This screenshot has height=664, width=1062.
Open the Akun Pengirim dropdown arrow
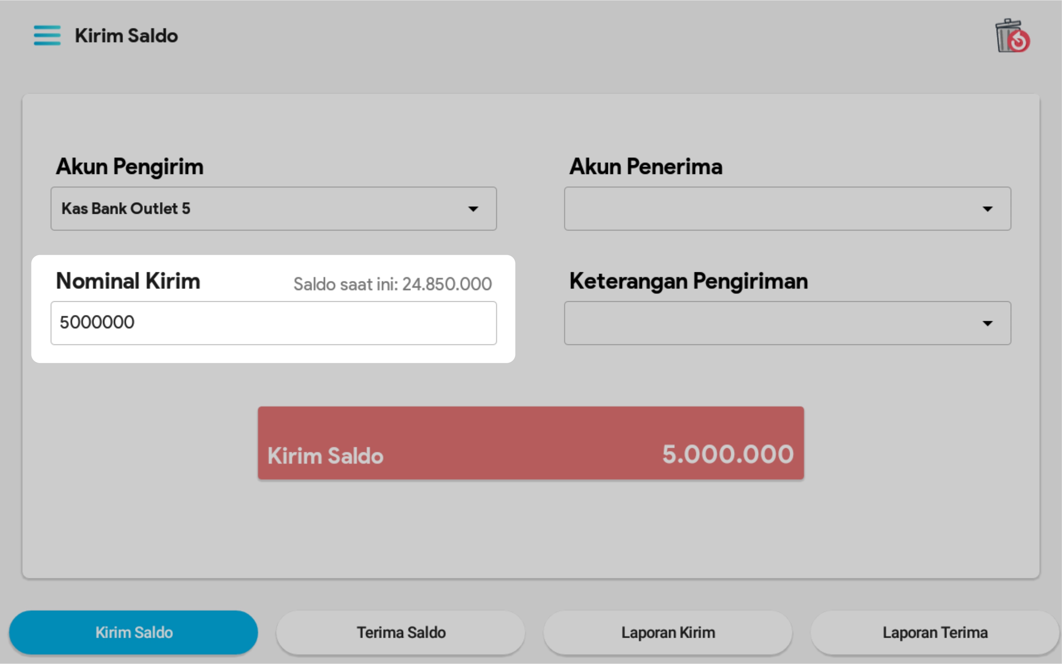[x=473, y=209]
